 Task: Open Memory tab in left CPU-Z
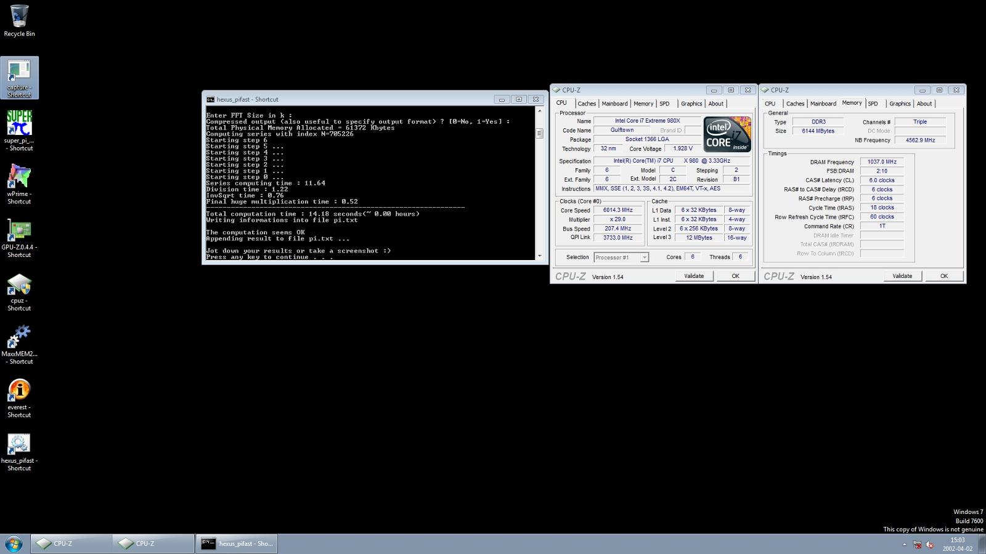[x=643, y=104]
